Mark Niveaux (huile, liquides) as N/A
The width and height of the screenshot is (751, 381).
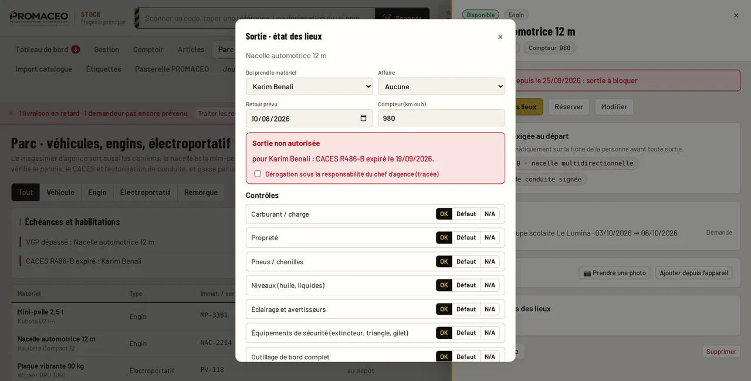490,285
